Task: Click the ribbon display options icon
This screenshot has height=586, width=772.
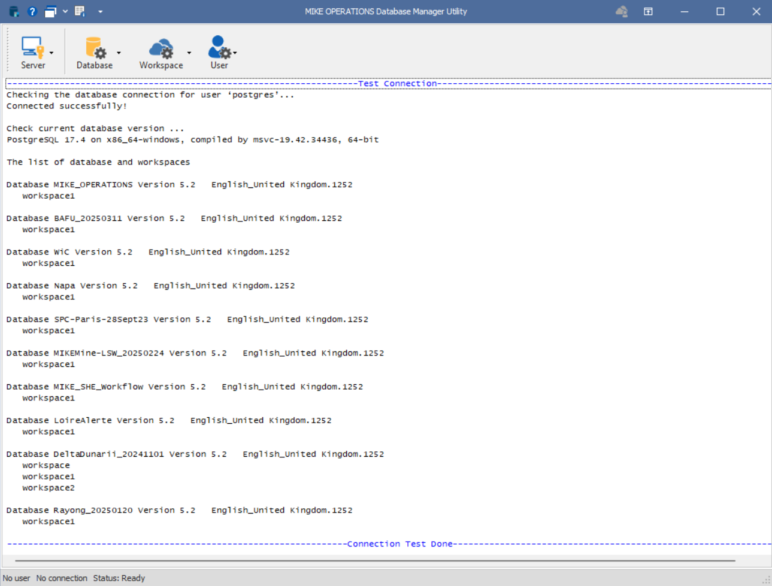Action: [x=648, y=11]
